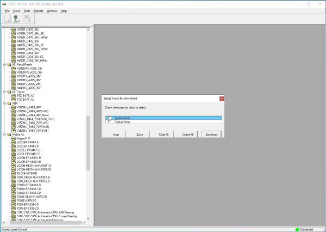Open the Tools menu
The width and height of the screenshot is (326, 232).
[x=27, y=11]
